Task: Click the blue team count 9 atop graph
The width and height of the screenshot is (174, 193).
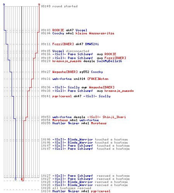Action: (x=4, y=5)
